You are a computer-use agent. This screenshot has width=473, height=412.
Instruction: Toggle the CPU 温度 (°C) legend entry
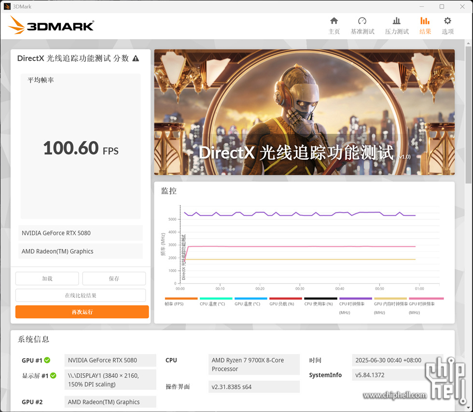coord(216,301)
